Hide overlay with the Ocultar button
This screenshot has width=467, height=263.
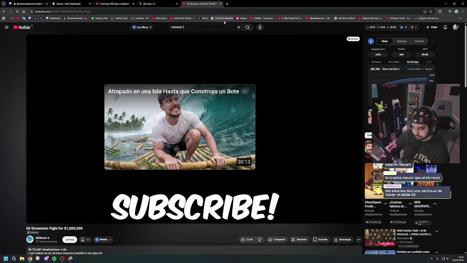click(x=353, y=39)
